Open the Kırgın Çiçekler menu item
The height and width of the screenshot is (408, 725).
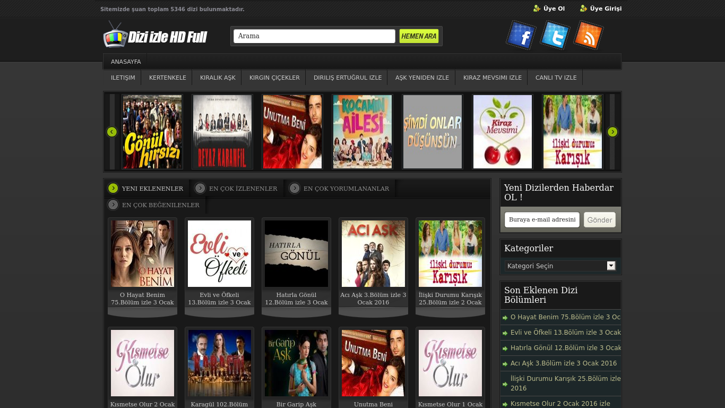(274, 78)
